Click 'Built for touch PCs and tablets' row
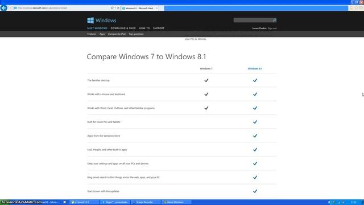This screenshot has height=205, width=364. (104, 122)
